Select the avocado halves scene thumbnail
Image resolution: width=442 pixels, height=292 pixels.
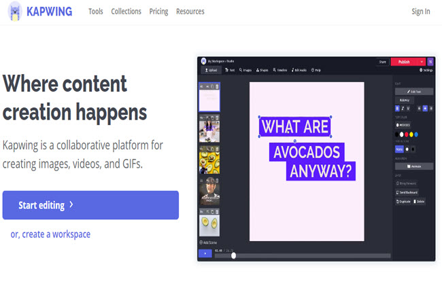pos(209,223)
